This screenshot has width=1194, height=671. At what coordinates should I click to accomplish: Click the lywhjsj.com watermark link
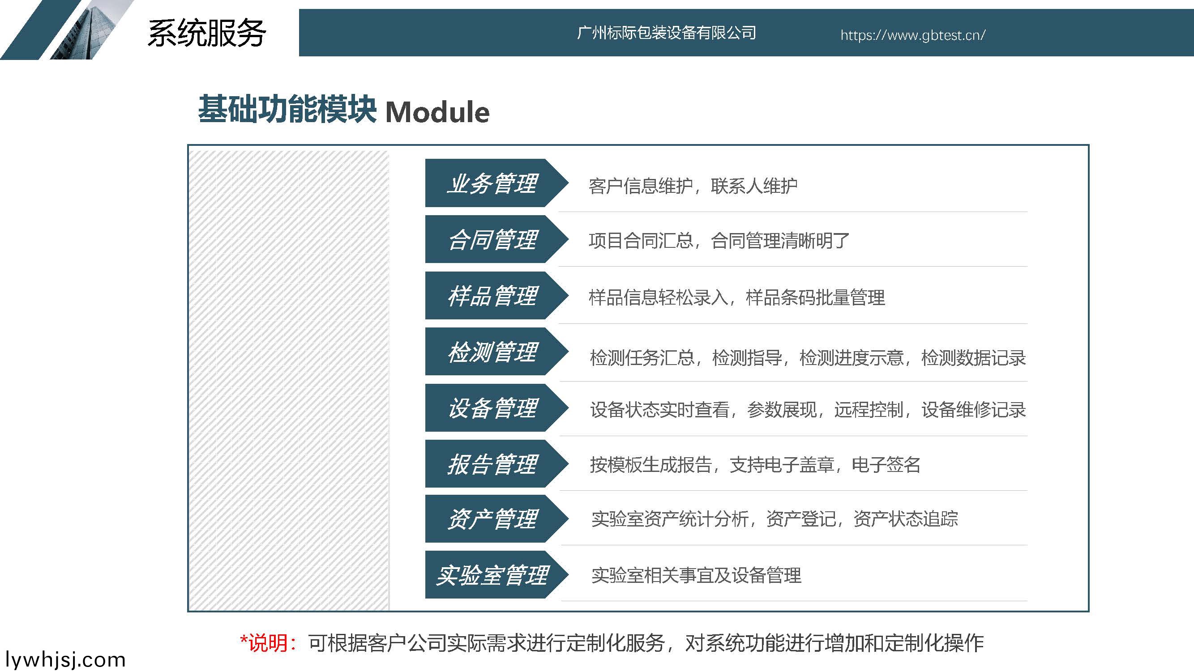(65, 659)
